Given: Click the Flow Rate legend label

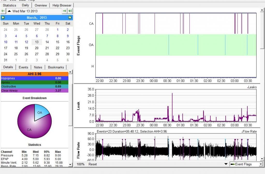Looking at the screenshot, I should pos(249,131).
